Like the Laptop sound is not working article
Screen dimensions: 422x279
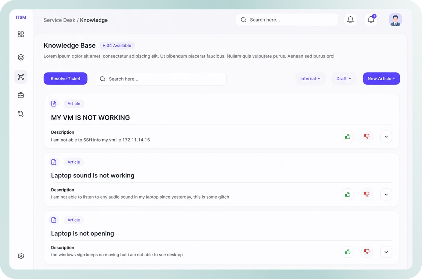tap(348, 194)
